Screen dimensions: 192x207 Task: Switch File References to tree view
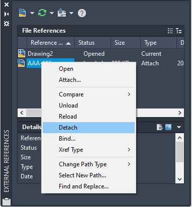pos(179,31)
